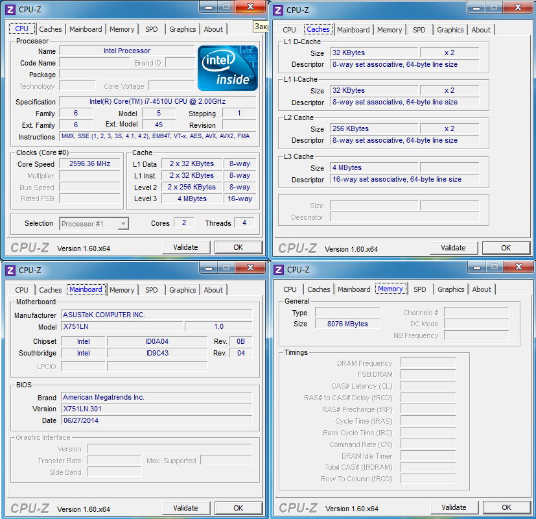The height and width of the screenshot is (519, 536).
Task: Click the Intel inside logo in CPU window
Action: tap(227, 68)
